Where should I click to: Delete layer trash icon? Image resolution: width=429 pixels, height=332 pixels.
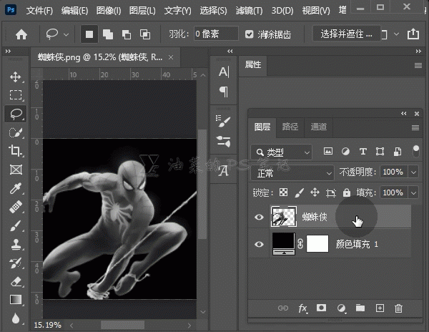(399, 308)
